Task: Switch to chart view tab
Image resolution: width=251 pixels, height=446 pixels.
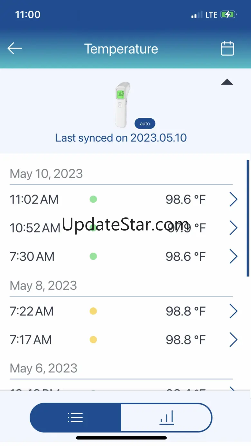Action: 167,417
